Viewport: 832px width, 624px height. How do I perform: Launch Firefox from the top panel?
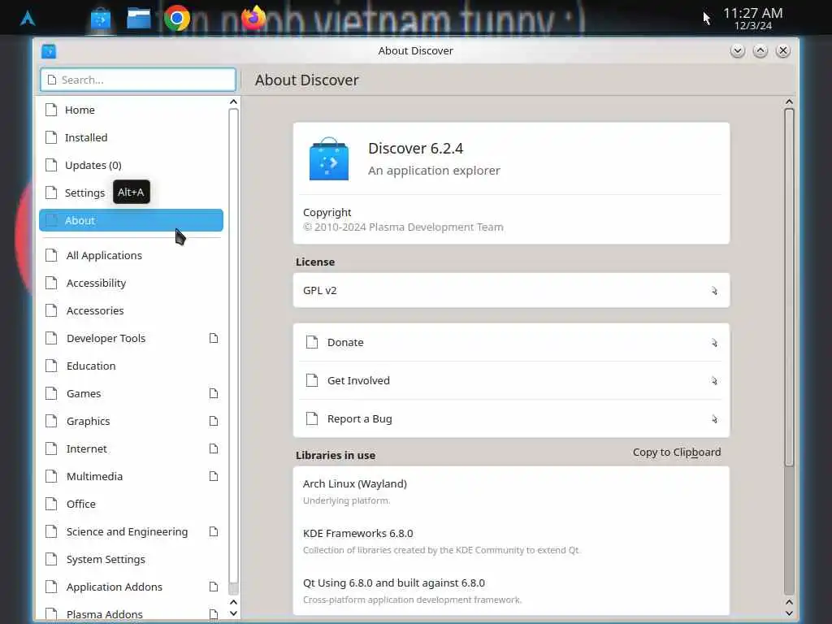(x=253, y=18)
